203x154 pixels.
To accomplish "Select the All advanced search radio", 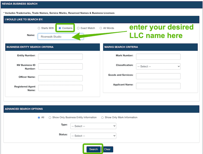I will 39,117.
